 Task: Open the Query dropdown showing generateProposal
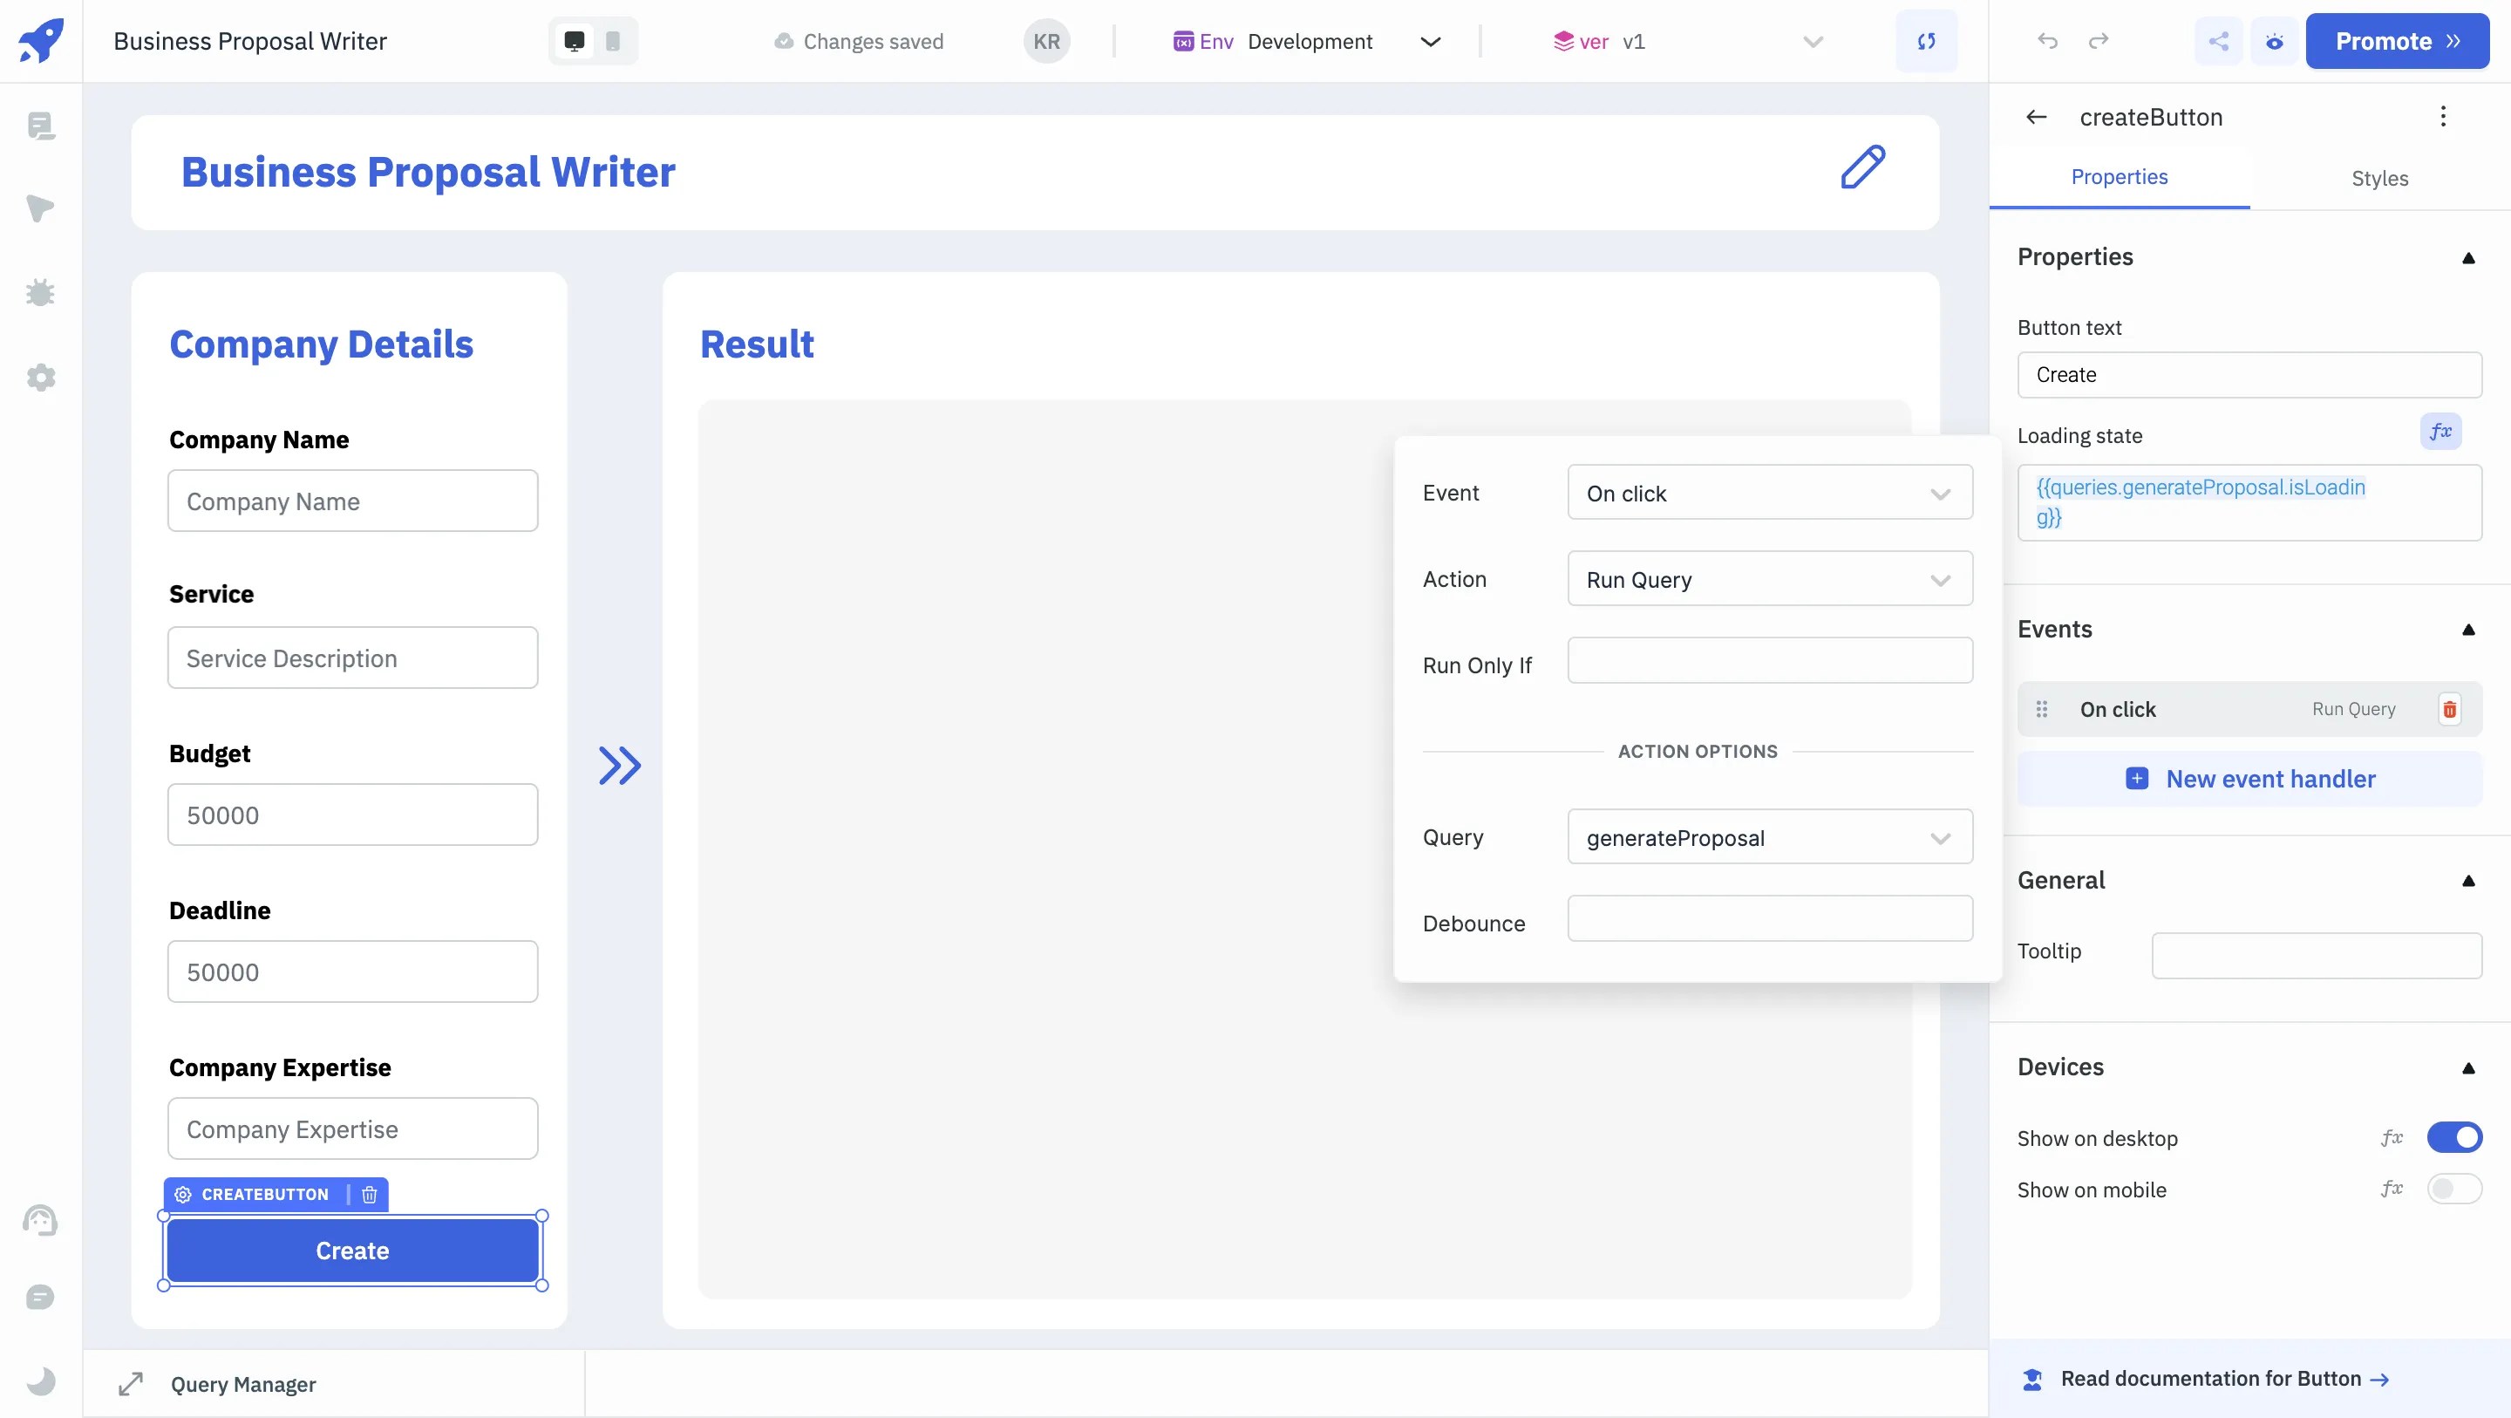[1770, 836]
